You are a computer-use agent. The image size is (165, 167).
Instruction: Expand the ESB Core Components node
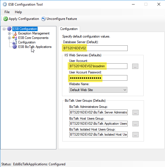9,38
